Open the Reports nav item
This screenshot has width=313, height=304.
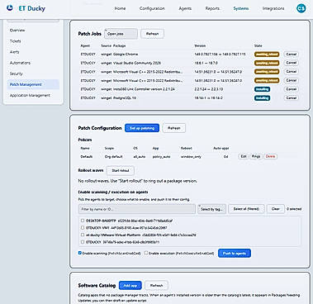tap(212, 8)
